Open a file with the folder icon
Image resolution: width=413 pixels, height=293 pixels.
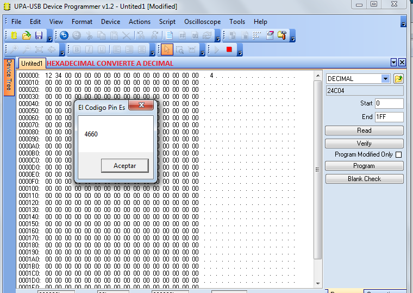[x=26, y=35]
